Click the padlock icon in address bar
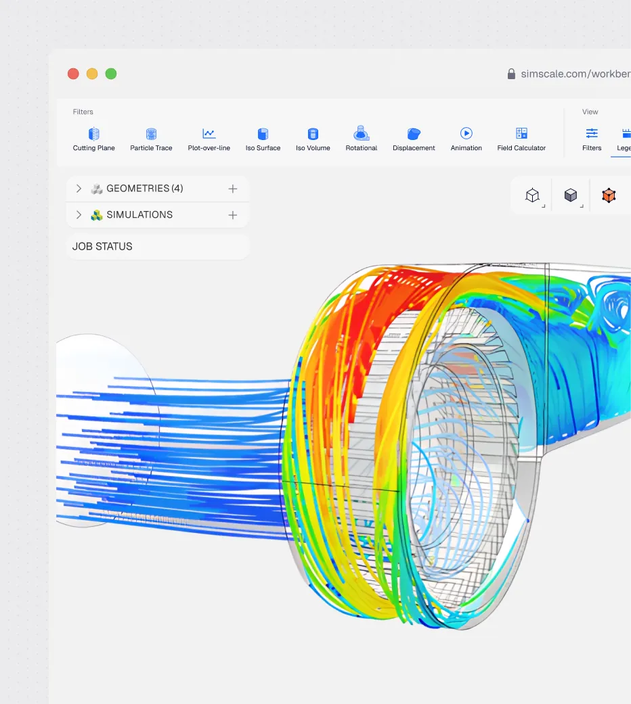Viewport: 631px width, 704px height. click(511, 74)
